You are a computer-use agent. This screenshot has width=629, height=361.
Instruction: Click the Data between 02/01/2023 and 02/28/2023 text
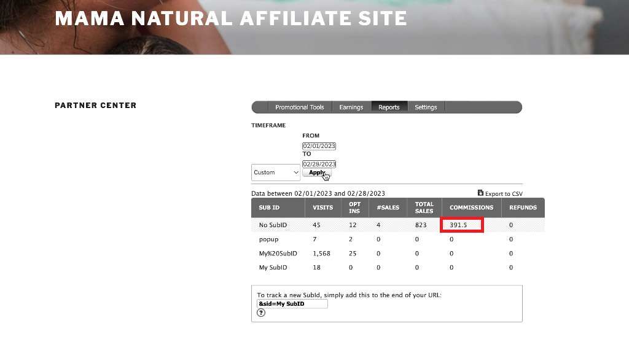pos(318,193)
